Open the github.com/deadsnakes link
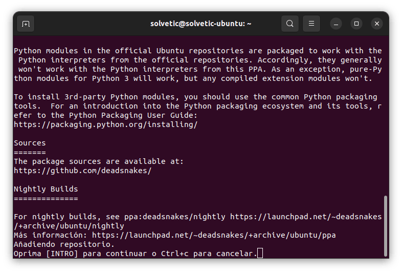 [x=82, y=171]
